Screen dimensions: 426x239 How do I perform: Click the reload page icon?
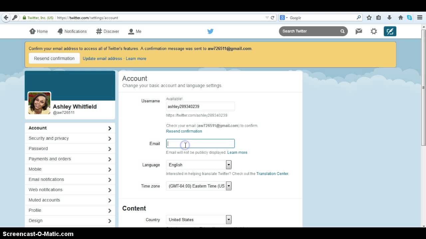coord(273,18)
